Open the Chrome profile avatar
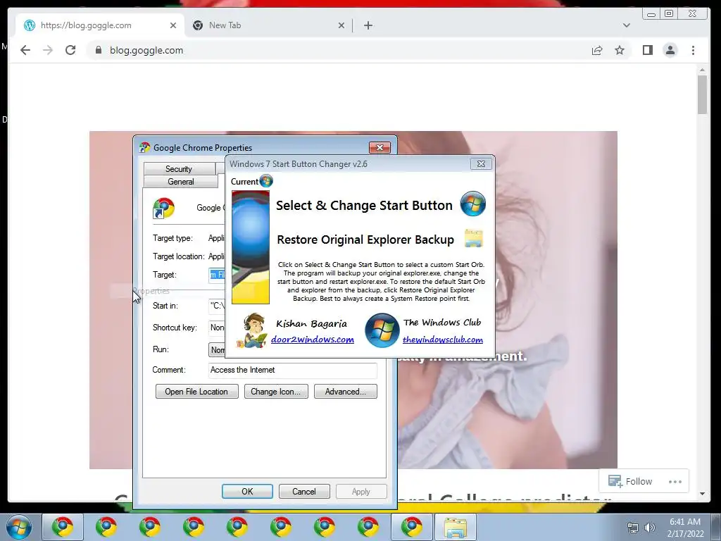The width and height of the screenshot is (721, 541). [670, 50]
